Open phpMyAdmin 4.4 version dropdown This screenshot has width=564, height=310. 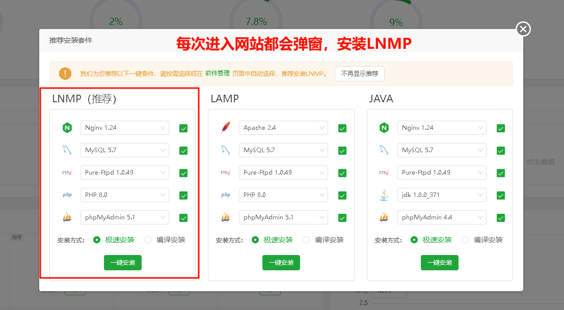pyautogui.click(x=442, y=217)
